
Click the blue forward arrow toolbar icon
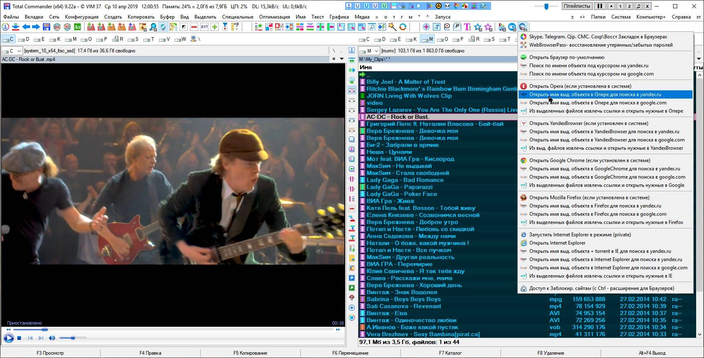(36, 27)
